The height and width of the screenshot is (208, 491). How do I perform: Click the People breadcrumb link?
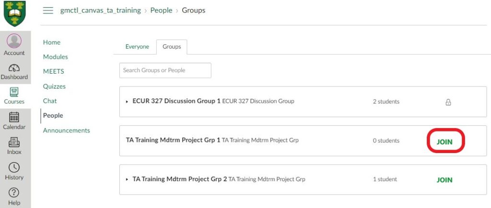pos(161,11)
